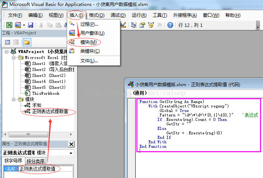Click the Insert UserForm toolbar icon
Viewport: 263px width, 178px height.
[18, 25]
